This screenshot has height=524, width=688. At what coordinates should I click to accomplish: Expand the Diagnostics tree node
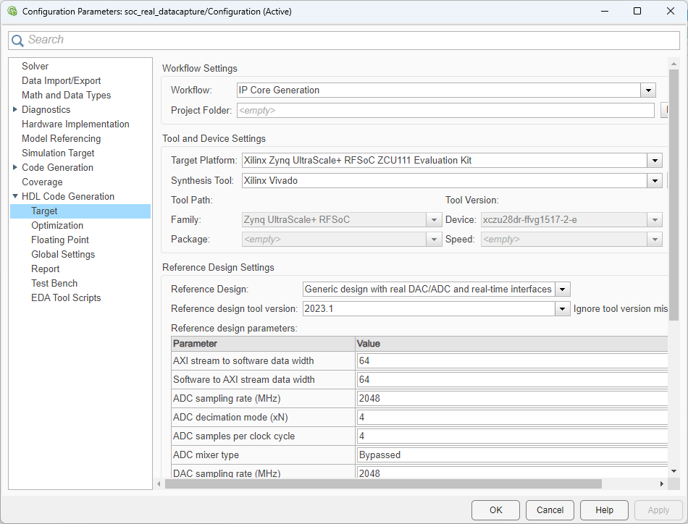[15, 109]
